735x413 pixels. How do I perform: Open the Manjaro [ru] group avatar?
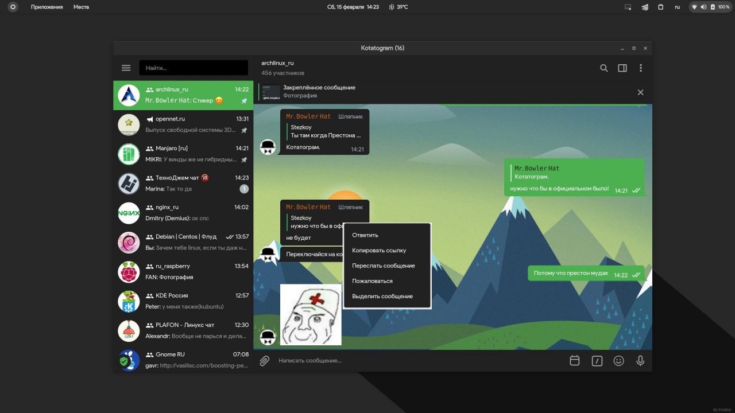click(129, 154)
